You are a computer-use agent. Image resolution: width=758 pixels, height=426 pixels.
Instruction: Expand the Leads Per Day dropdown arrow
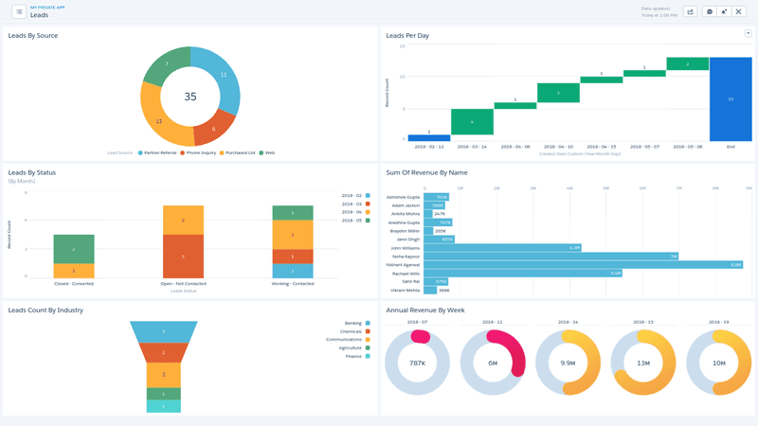click(748, 34)
